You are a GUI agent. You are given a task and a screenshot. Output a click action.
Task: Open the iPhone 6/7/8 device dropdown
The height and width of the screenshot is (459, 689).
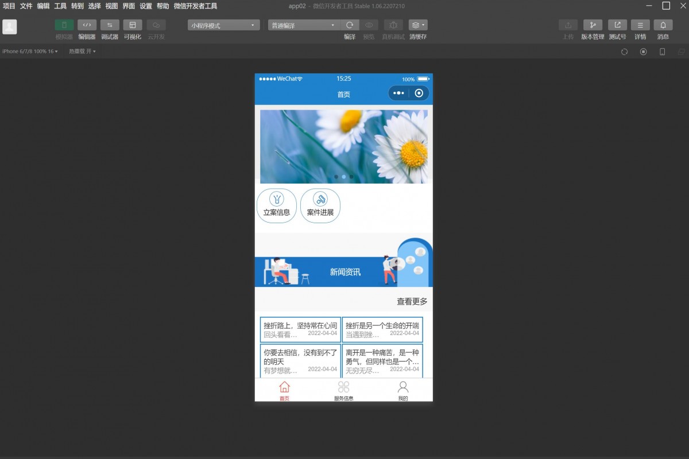coord(30,52)
